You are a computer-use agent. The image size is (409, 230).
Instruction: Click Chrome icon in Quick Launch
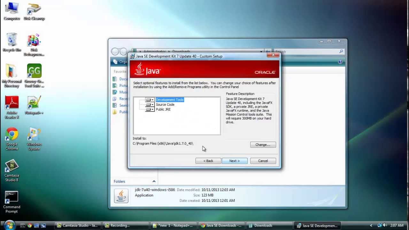[29, 226]
